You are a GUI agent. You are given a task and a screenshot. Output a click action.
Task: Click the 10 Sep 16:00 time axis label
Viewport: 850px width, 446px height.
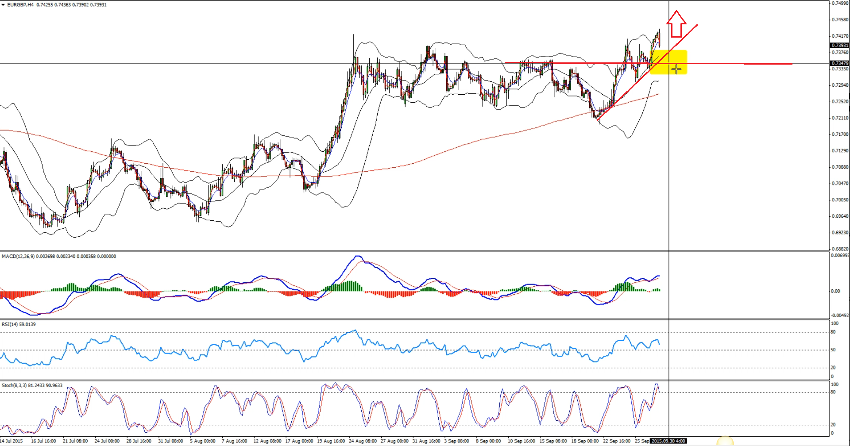[521, 441]
